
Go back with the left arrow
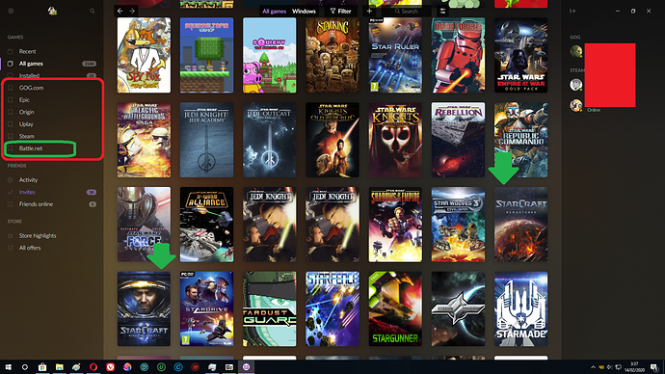(120, 11)
